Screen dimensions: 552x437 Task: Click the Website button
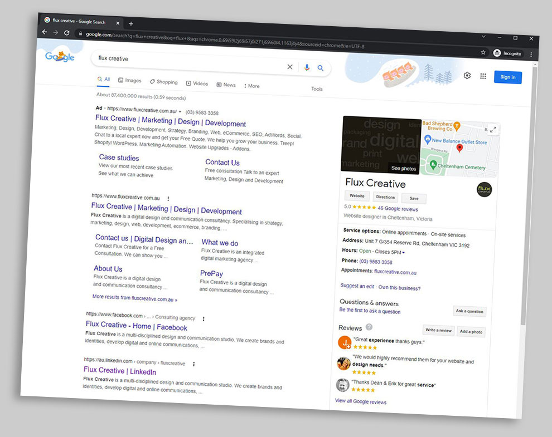coord(357,196)
